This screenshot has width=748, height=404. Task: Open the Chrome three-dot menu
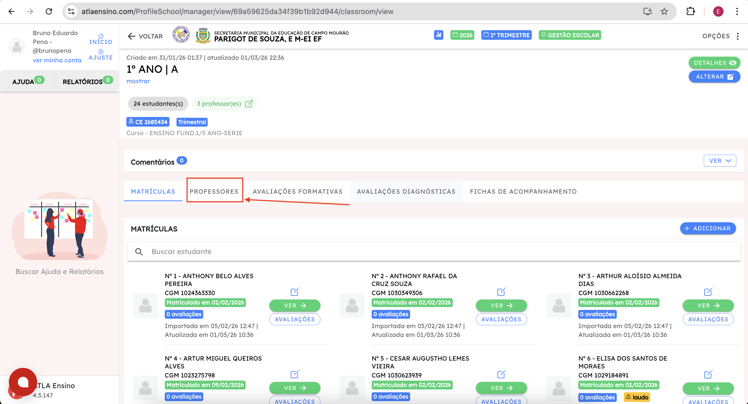point(737,11)
